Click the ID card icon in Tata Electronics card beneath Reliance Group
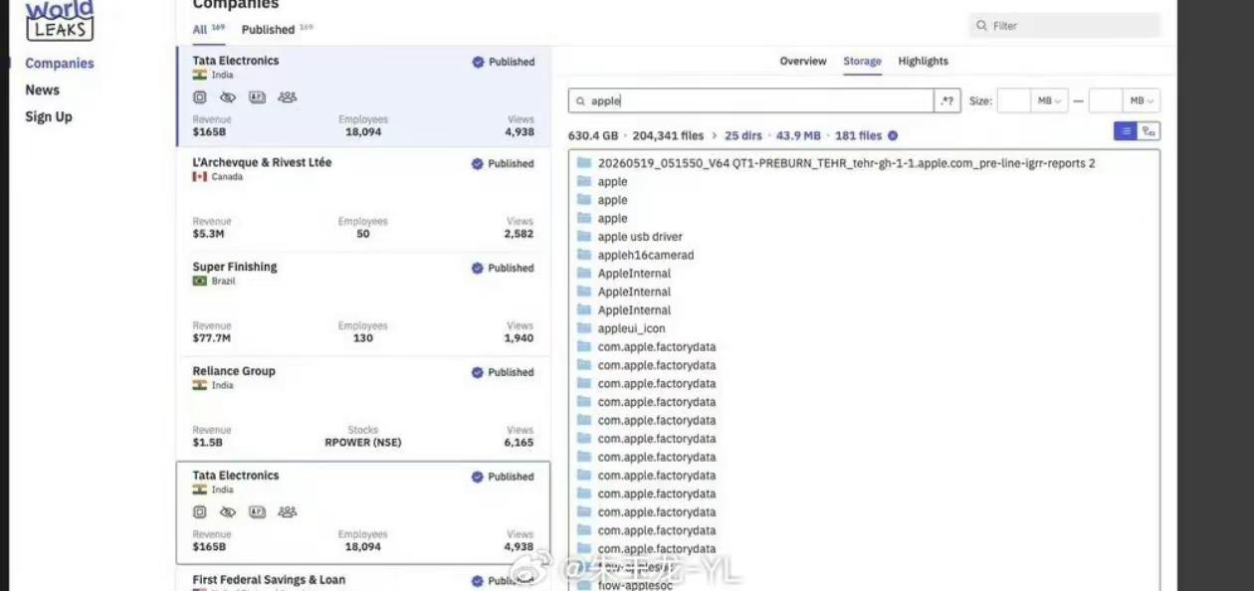The image size is (1254, 591). point(257,512)
